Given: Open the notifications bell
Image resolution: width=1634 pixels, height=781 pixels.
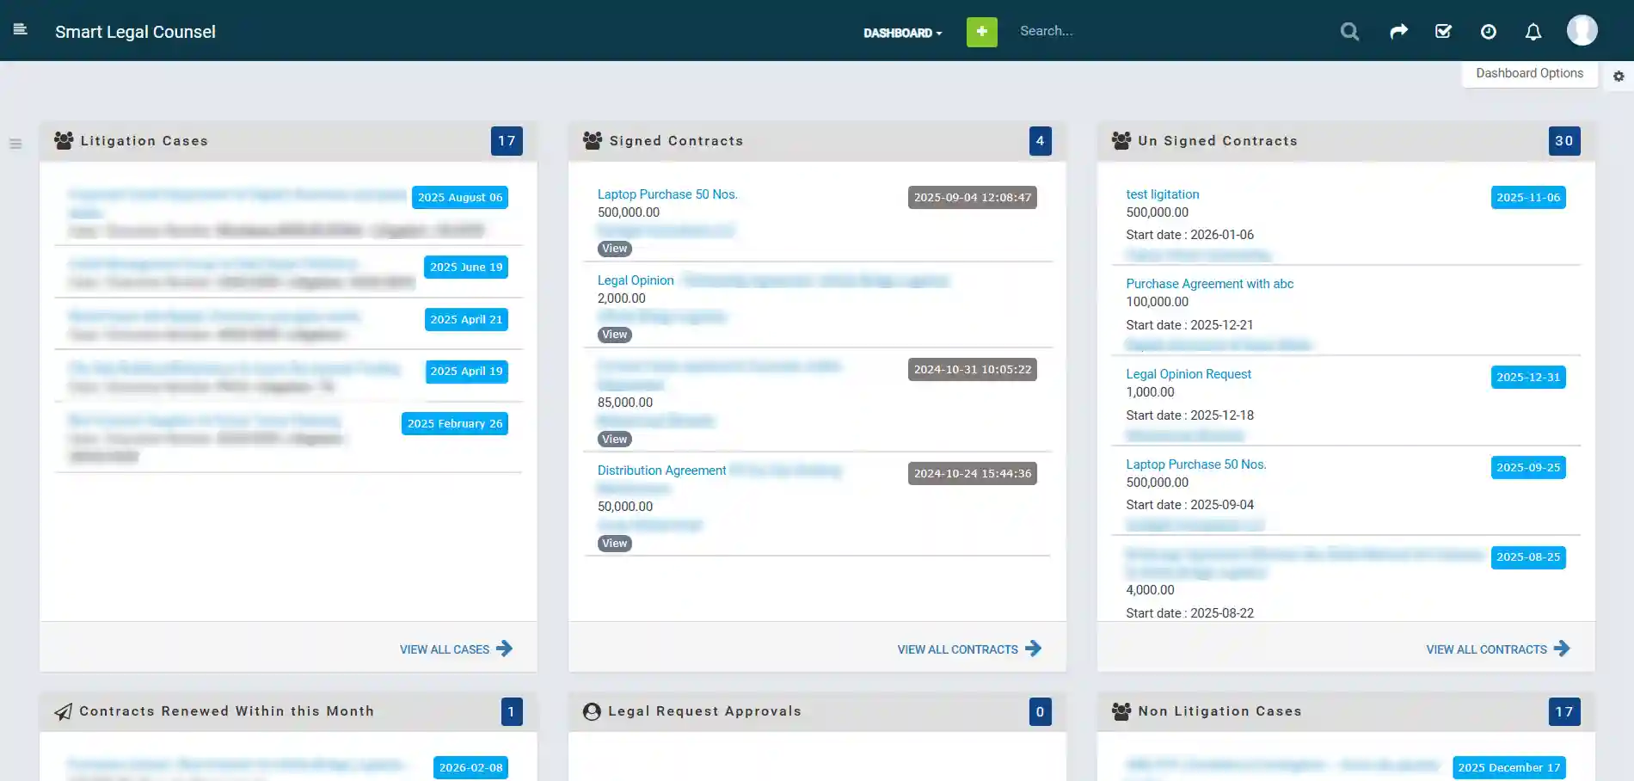Looking at the screenshot, I should click(x=1533, y=31).
